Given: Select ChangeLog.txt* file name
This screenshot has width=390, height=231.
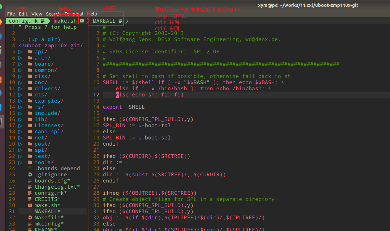Looking at the screenshot, I should tap(57, 187).
